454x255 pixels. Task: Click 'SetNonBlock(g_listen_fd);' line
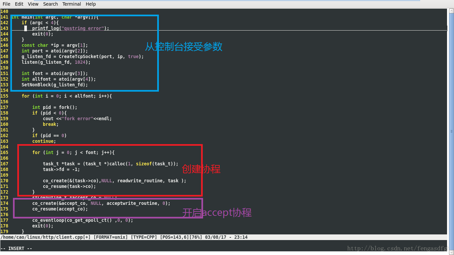55,85
